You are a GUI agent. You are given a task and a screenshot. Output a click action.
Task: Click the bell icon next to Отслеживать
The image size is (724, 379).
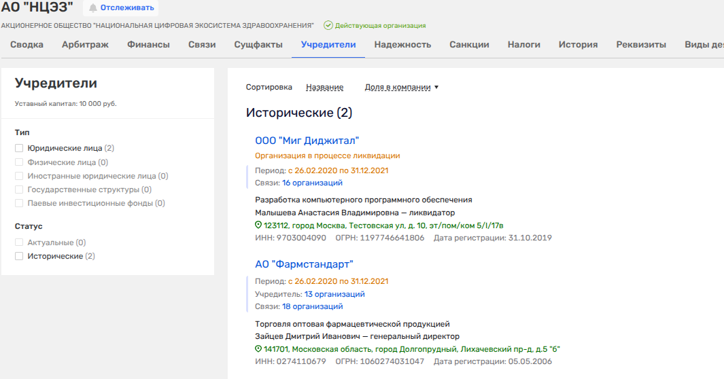(93, 8)
